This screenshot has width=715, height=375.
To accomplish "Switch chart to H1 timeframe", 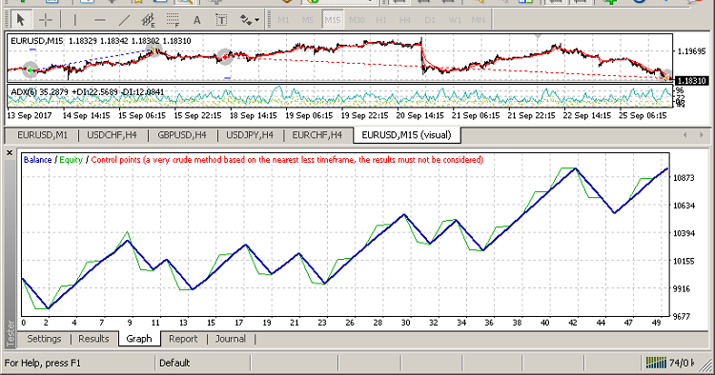I will click(x=381, y=20).
